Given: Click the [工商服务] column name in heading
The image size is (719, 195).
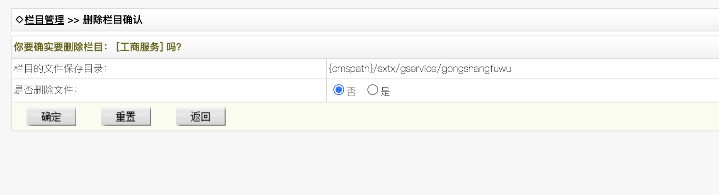Looking at the screenshot, I should [x=139, y=47].
